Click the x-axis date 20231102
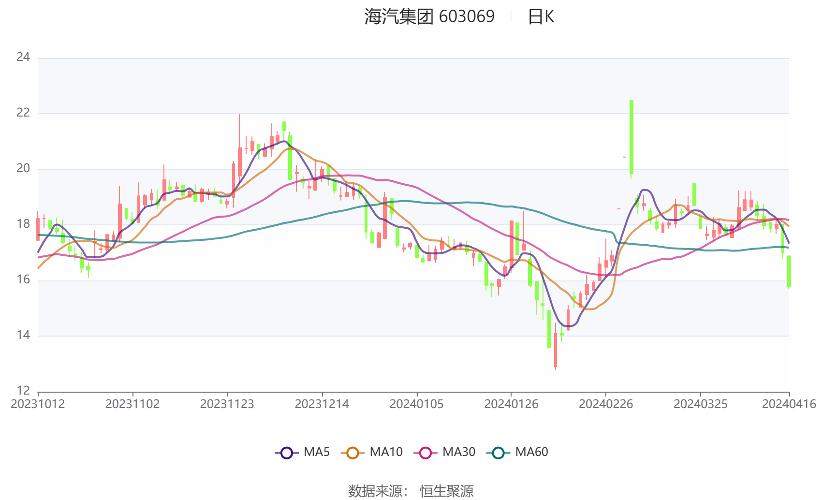This screenshot has height=500, width=822. (x=132, y=404)
